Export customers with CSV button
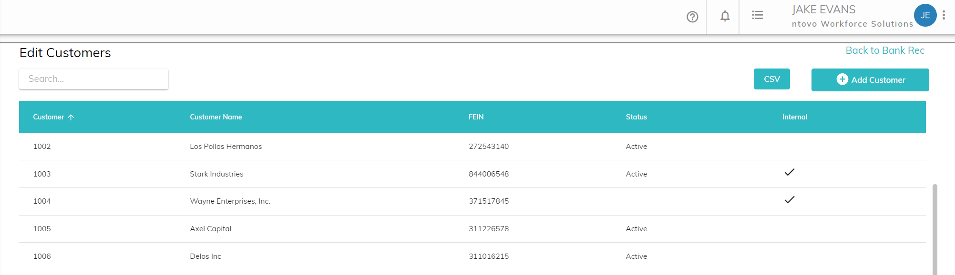 tap(771, 79)
